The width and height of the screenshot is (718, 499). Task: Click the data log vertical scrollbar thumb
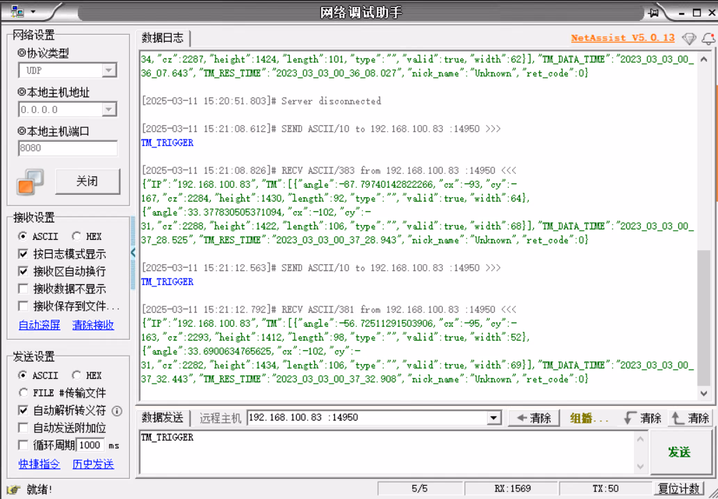point(704,318)
